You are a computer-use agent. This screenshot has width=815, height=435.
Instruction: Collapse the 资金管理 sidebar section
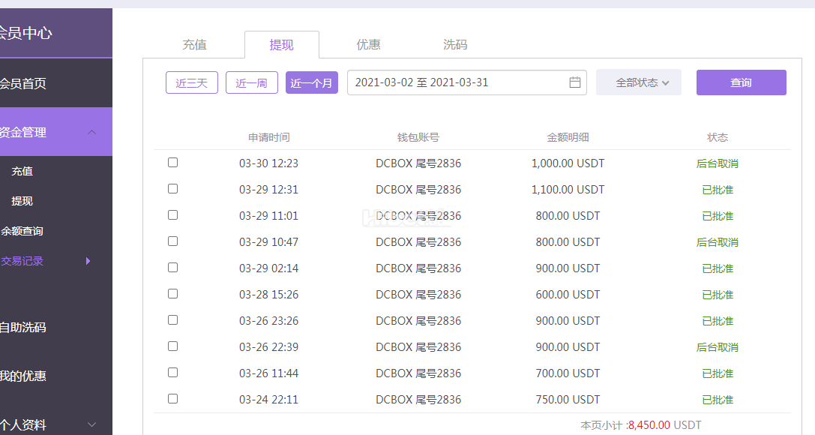(91, 132)
